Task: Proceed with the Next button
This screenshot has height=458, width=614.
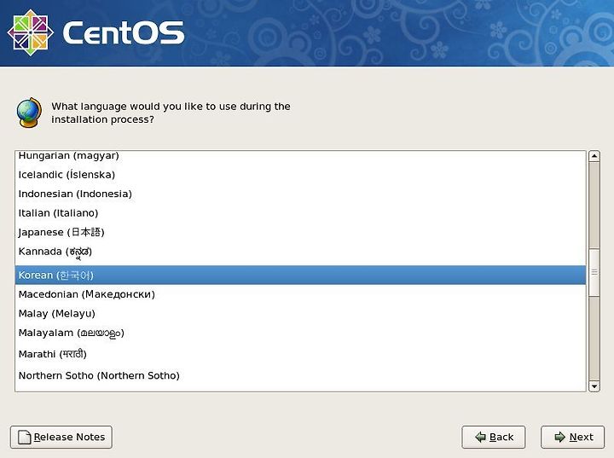Action: (x=572, y=437)
